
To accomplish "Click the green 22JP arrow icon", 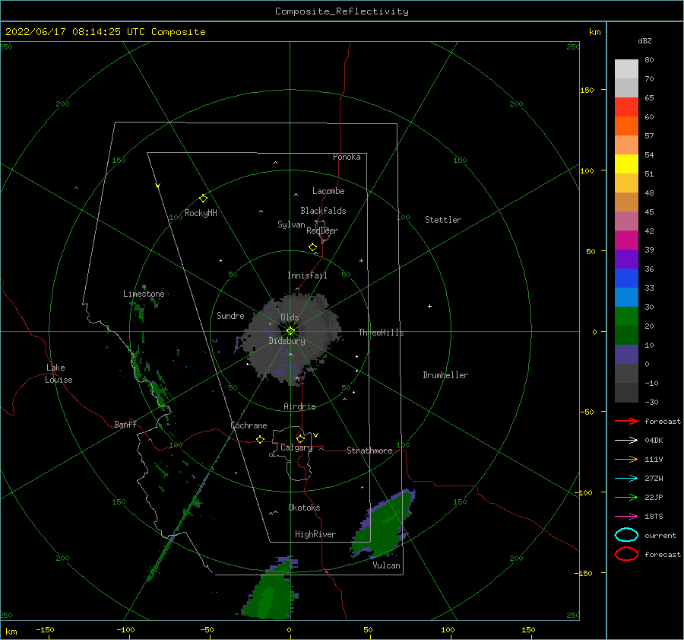I will click(626, 497).
